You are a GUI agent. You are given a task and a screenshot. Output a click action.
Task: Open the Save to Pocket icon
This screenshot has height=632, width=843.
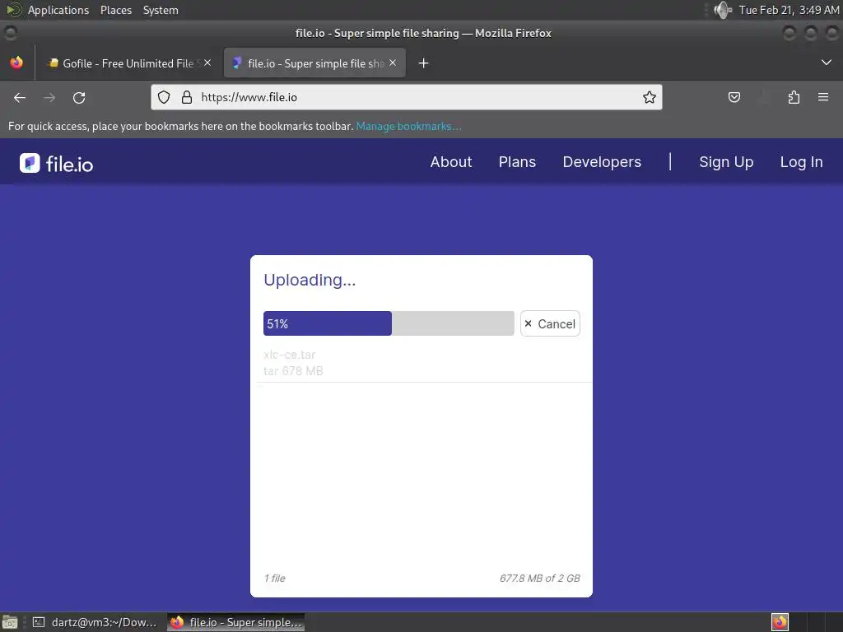click(x=734, y=97)
